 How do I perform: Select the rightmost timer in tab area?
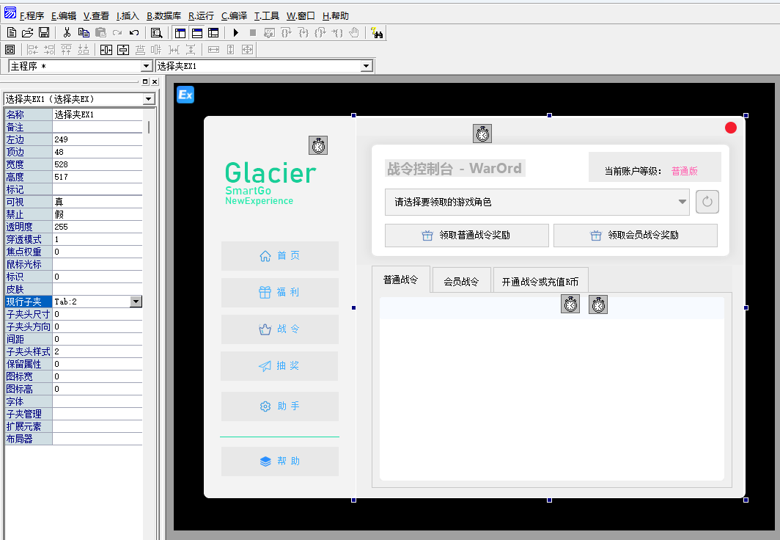[598, 304]
